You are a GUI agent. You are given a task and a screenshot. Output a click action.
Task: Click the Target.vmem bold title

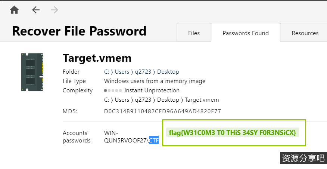pos(97,58)
